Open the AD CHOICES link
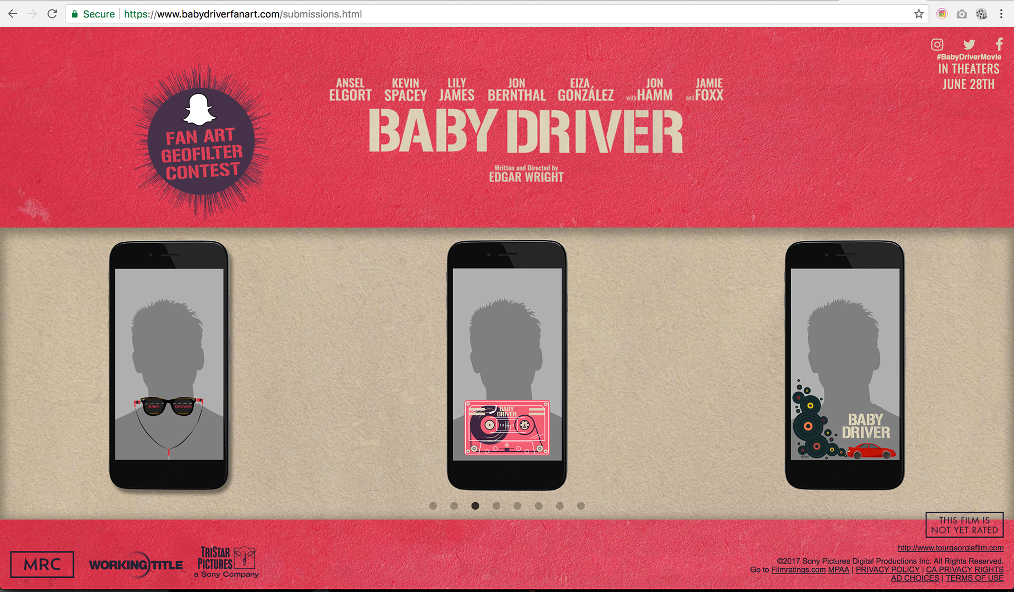The height and width of the screenshot is (592, 1014). click(x=915, y=578)
